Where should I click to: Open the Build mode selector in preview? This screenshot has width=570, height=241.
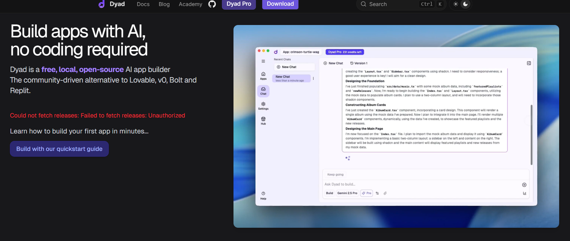tap(330, 193)
